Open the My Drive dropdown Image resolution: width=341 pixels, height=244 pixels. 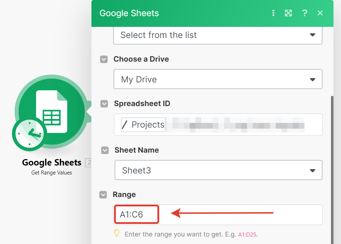[218, 79]
